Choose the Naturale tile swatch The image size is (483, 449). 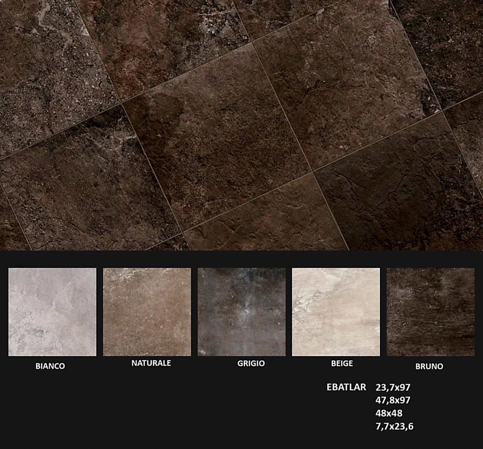[x=147, y=312]
